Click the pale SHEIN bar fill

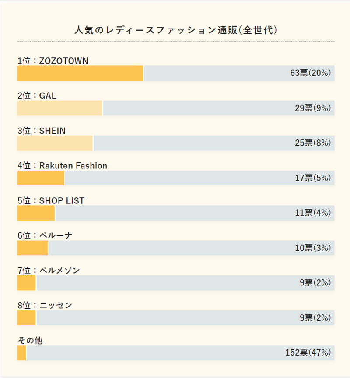click(55, 143)
